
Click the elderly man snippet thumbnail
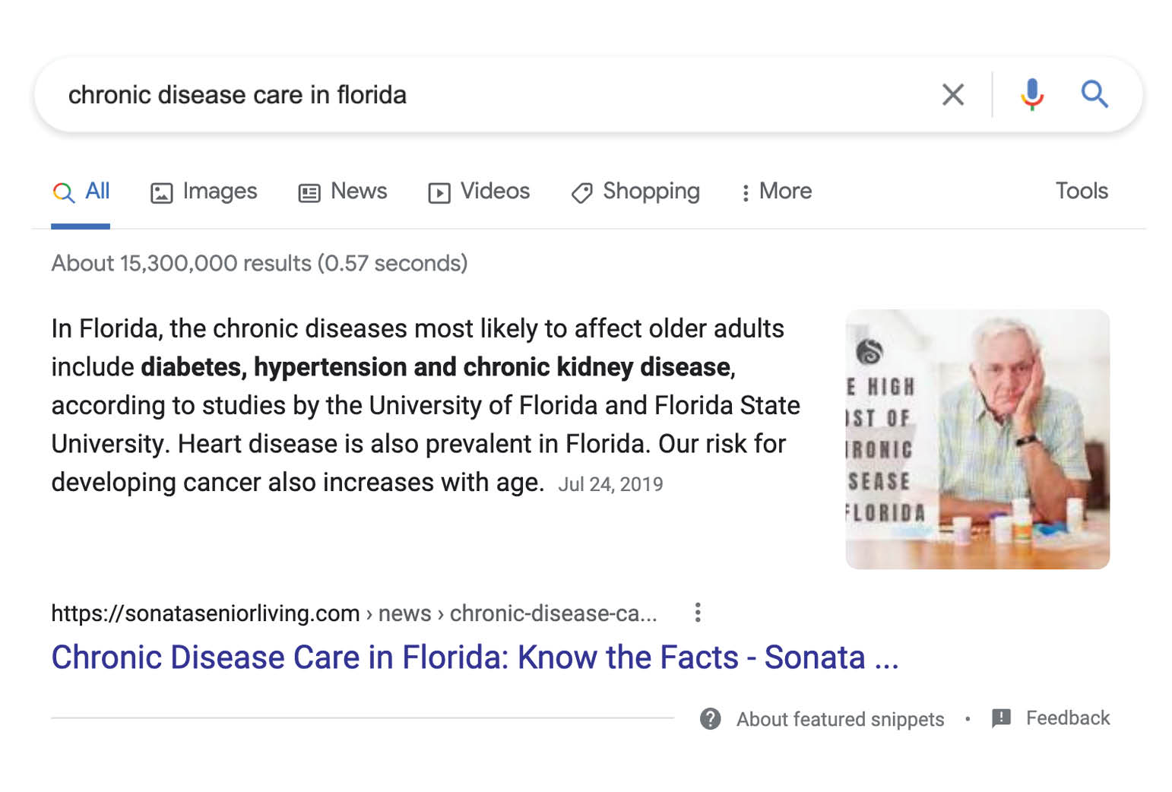pyautogui.click(x=977, y=439)
